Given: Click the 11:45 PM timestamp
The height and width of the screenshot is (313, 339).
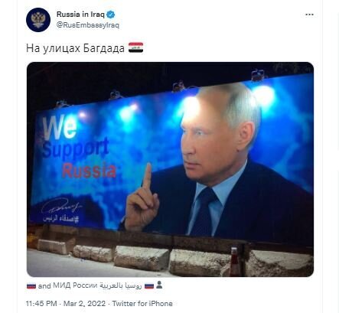Looking at the screenshot, I should pos(41,304).
